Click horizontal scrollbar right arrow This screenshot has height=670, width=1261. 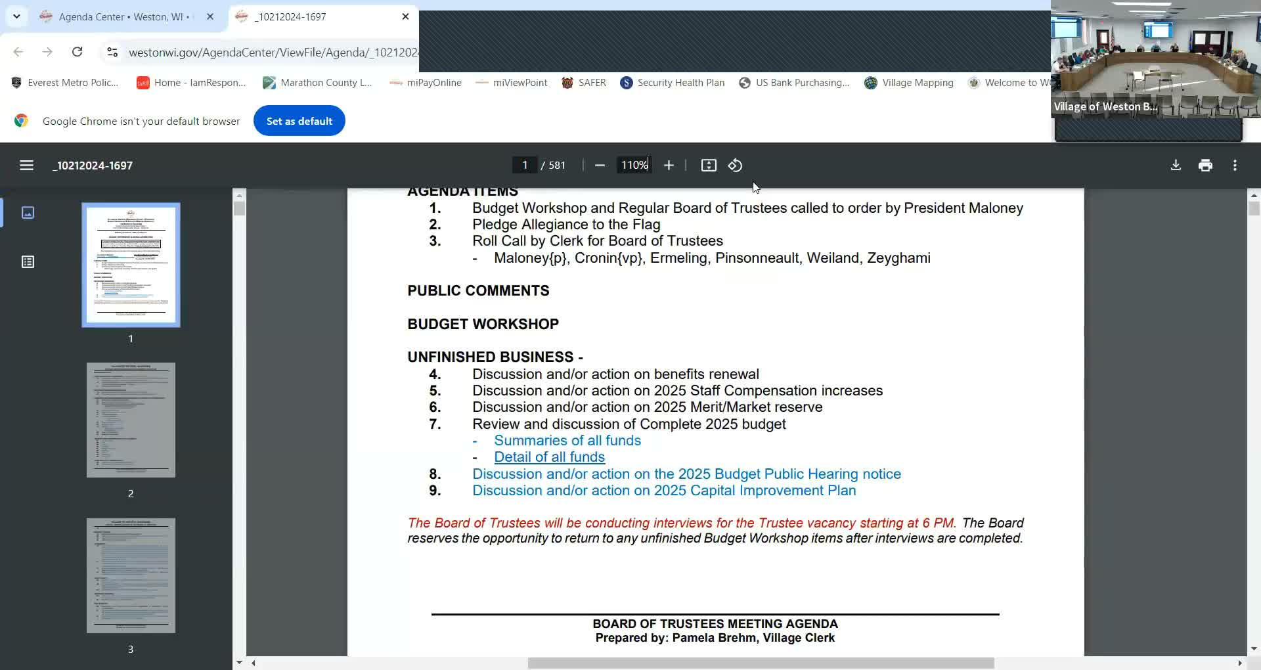(x=1240, y=663)
